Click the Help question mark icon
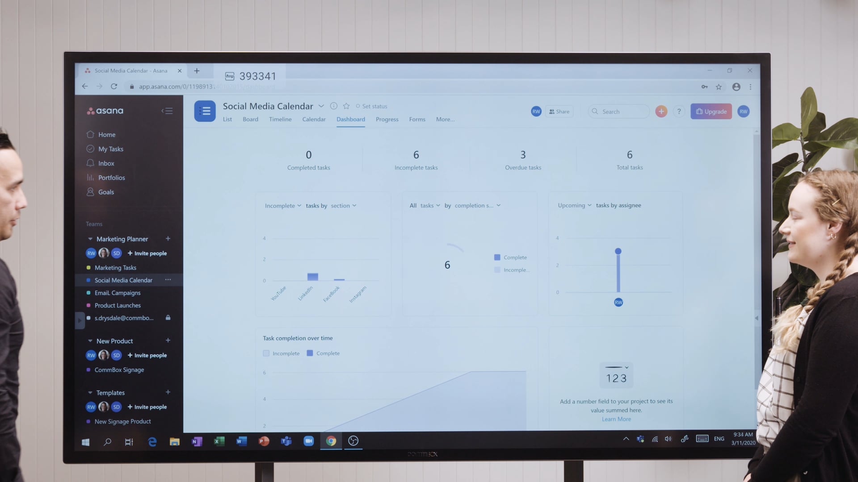This screenshot has width=858, height=482. (679, 111)
